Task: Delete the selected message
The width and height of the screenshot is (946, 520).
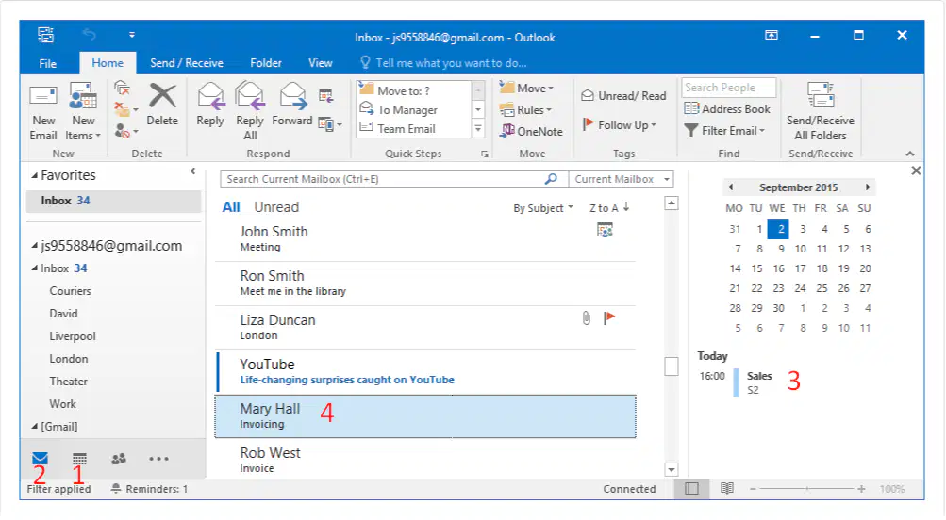Action: click(162, 105)
